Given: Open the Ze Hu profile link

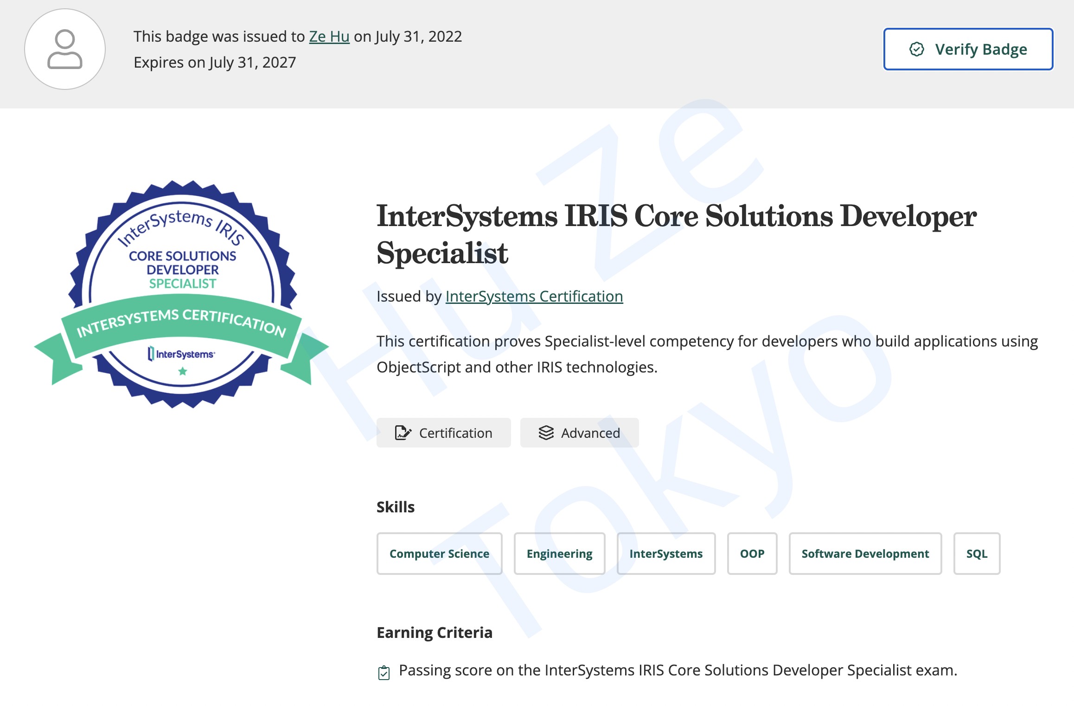Looking at the screenshot, I should [329, 36].
